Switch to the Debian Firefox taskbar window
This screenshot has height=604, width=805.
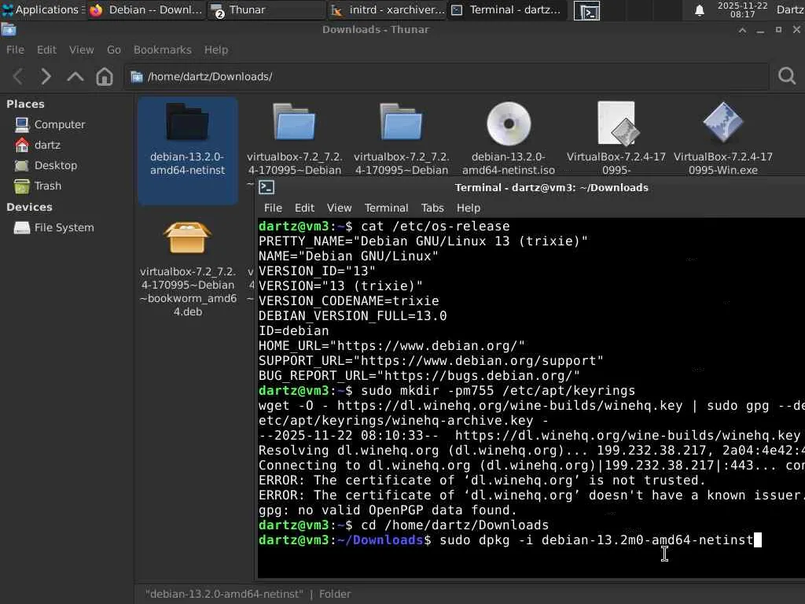coord(146,10)
